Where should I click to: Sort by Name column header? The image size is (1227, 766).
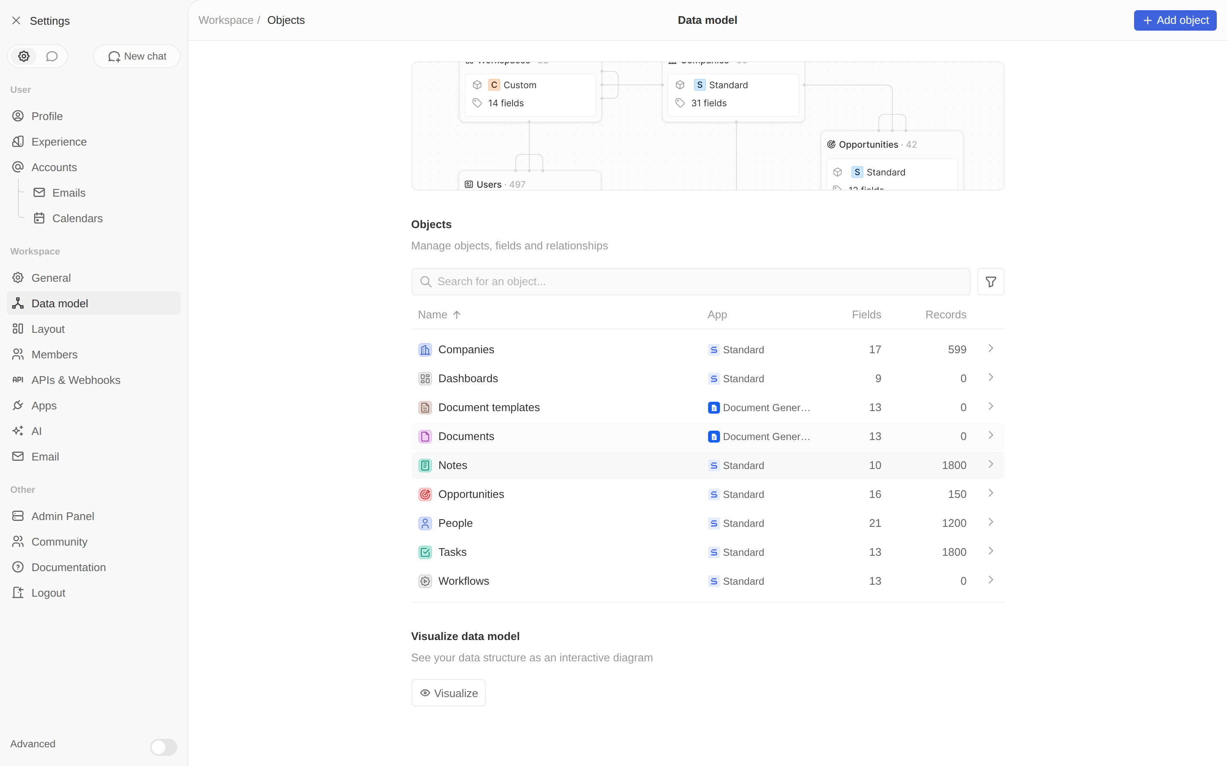(439, 314)
